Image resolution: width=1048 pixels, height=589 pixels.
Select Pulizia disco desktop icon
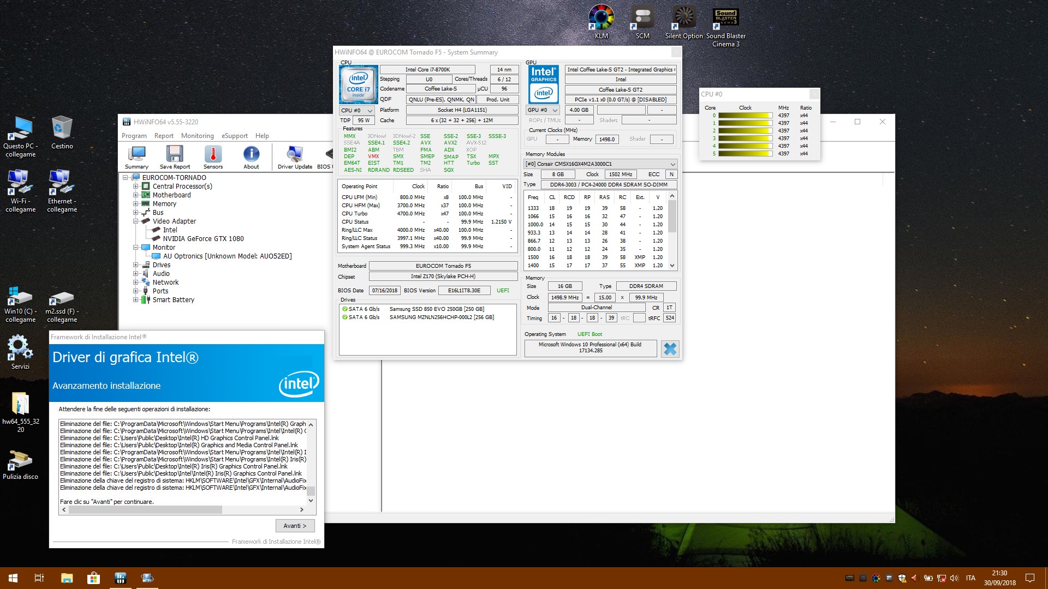20,465
